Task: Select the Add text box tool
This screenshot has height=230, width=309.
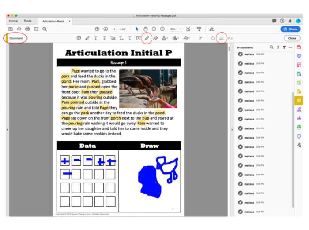Action: (138, 38)
